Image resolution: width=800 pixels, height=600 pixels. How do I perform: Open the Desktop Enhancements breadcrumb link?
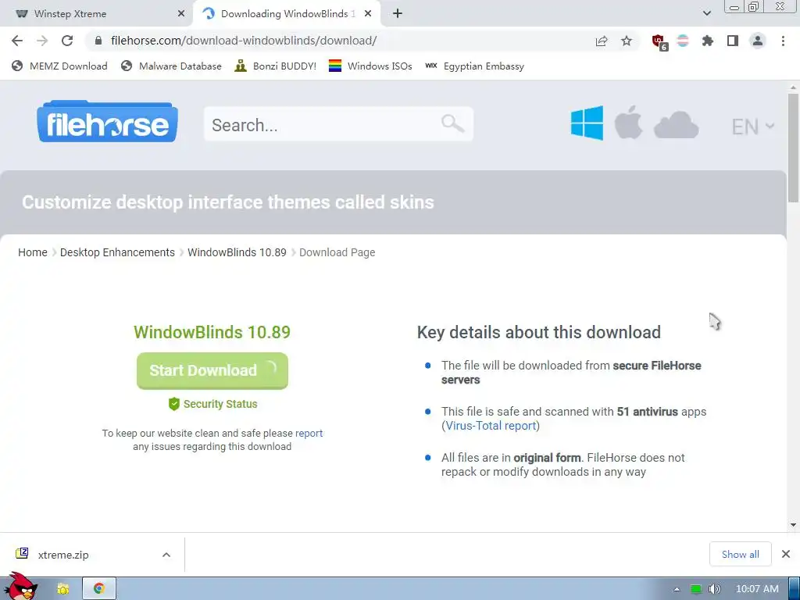pos(117,252)
